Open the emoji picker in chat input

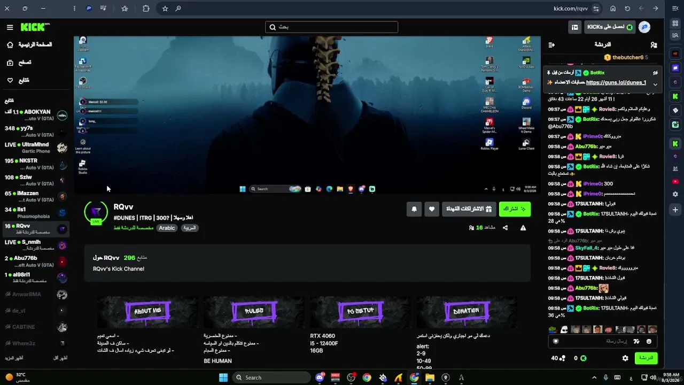tap(649, 341)
